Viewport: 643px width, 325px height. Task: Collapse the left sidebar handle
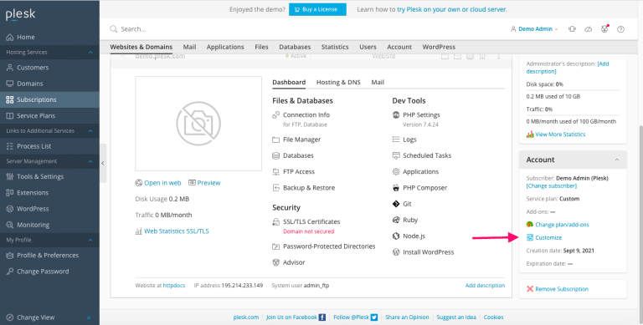tap(103, 163)
